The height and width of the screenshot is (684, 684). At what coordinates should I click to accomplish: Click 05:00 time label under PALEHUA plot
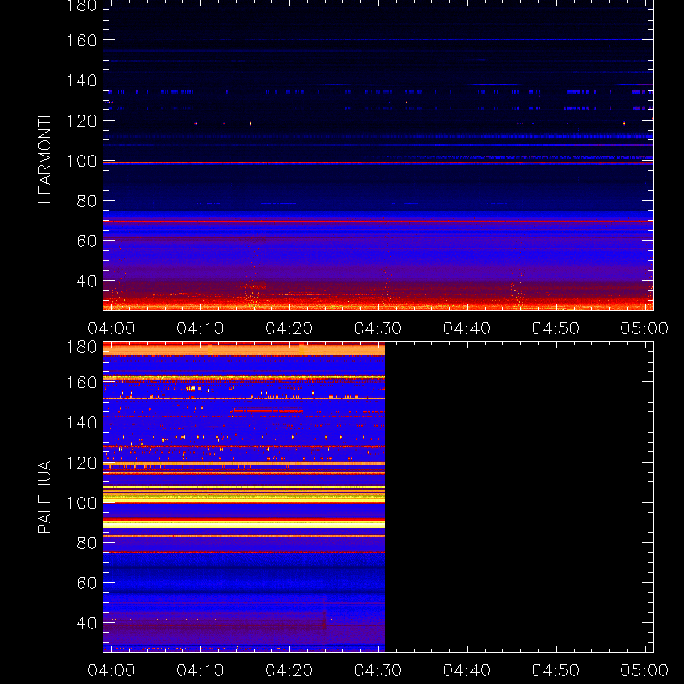(x=645, y=670)
